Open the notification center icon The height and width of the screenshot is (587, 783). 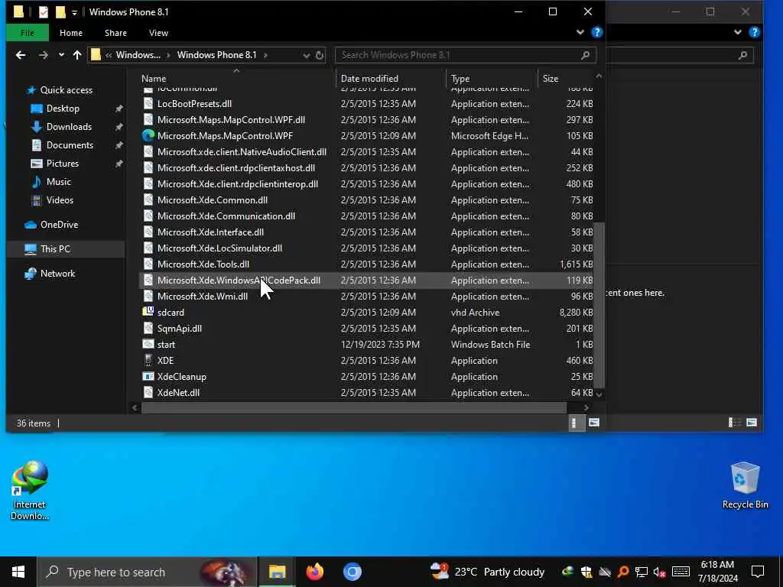[x=758, y=572]
